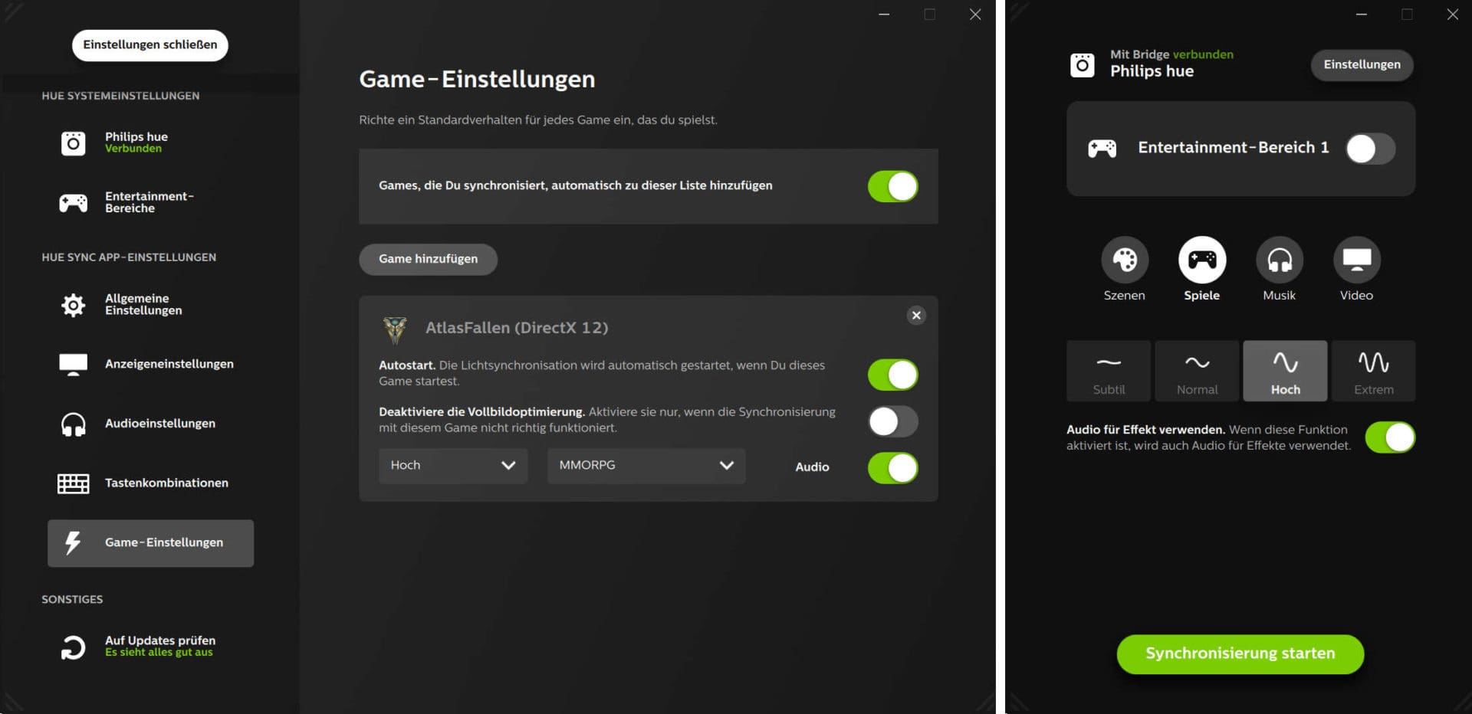Open the Hoch intensity dropdown
The height and width of the screenshot is (714, 1472).
click(452, 466)
